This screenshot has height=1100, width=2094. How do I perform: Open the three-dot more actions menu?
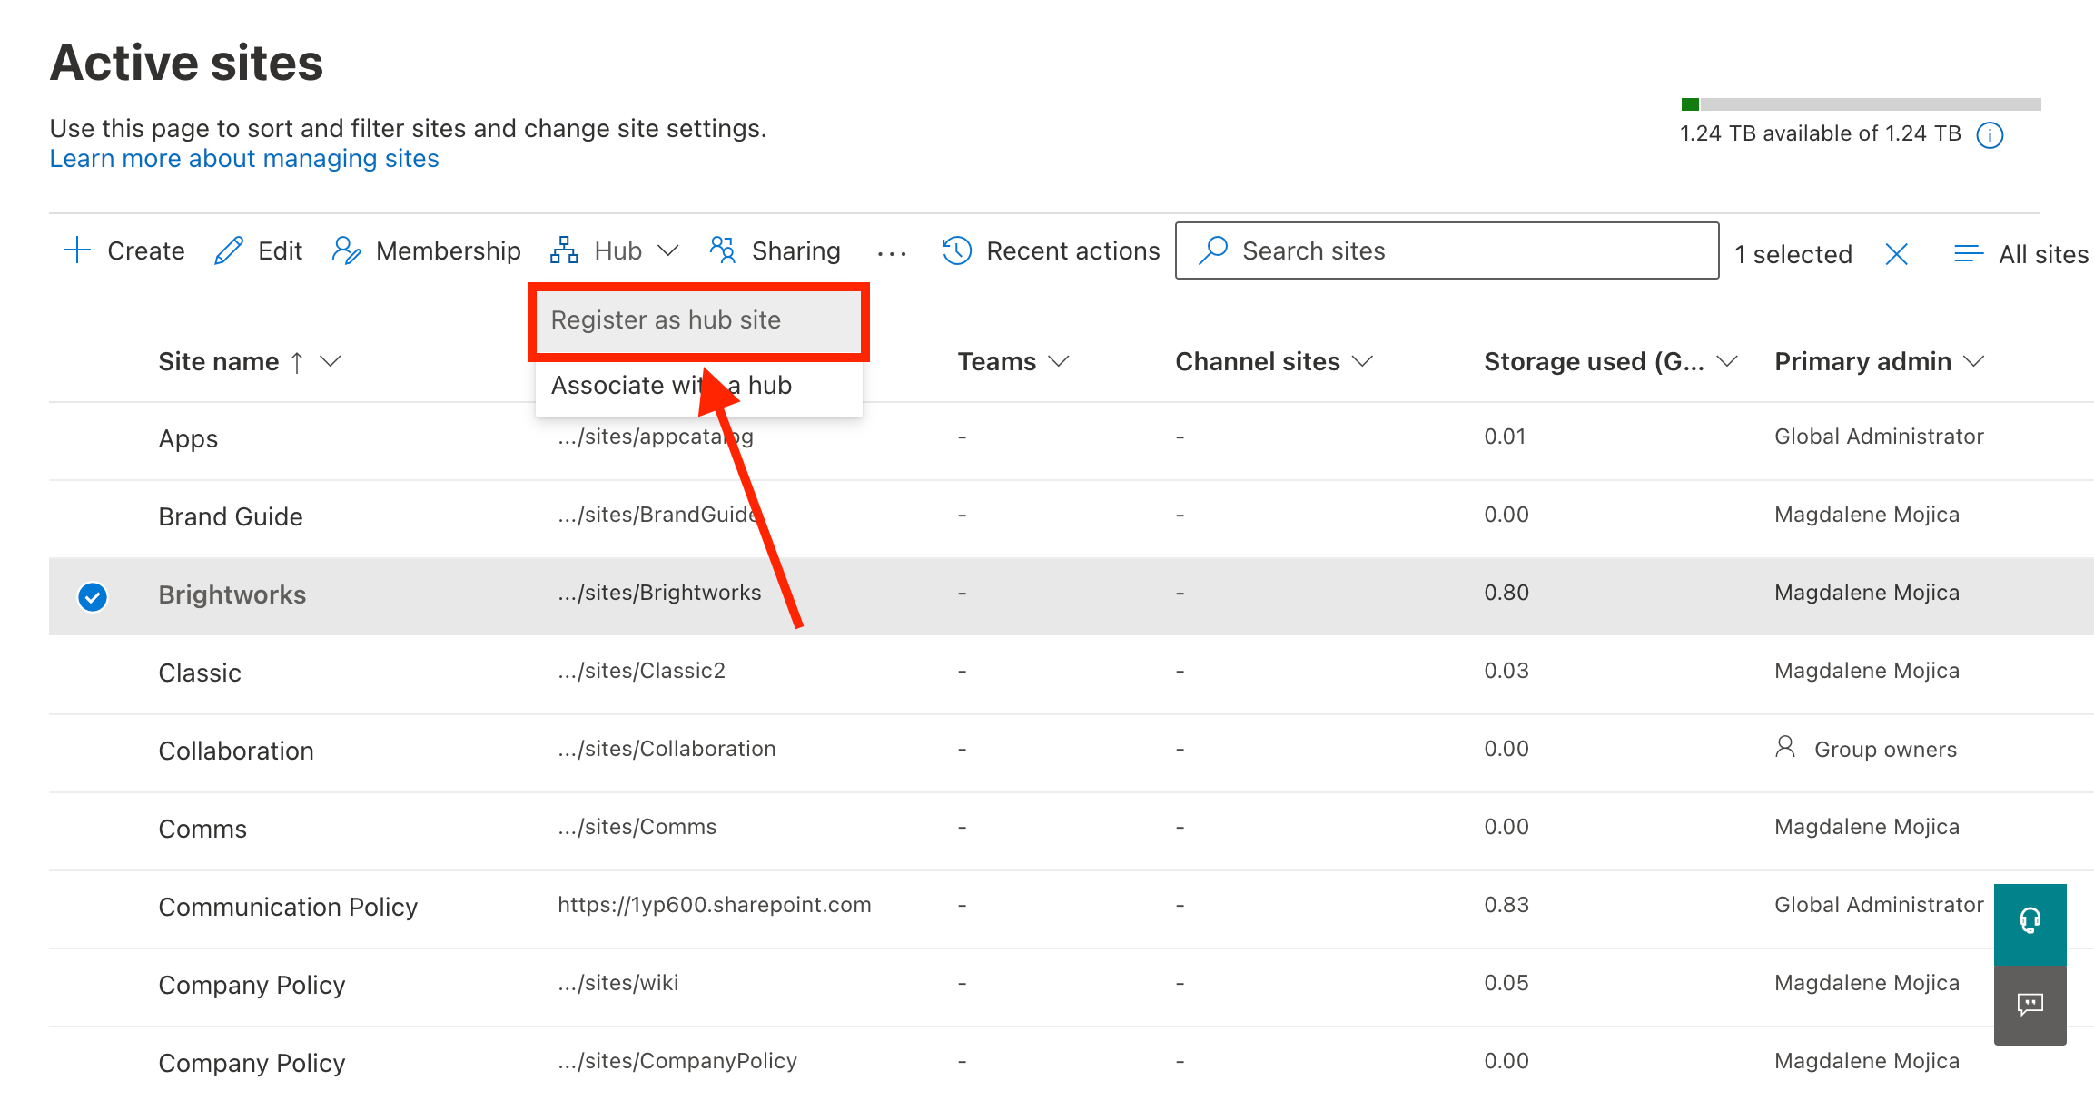click(x=892, y=253)
